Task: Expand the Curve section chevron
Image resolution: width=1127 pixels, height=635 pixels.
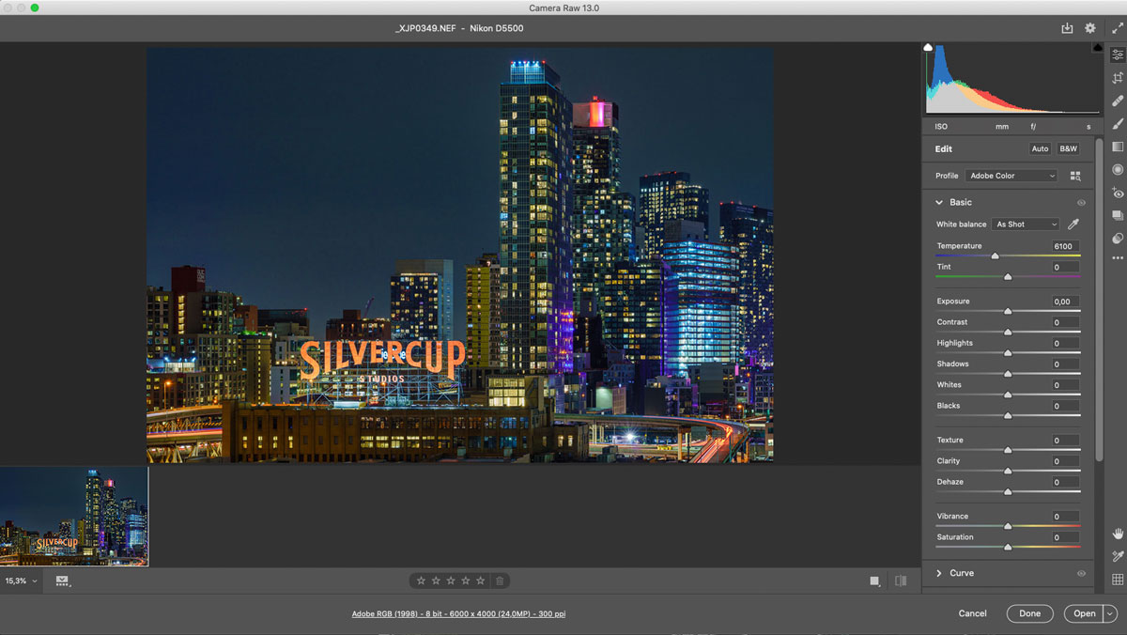Action: point(939,573)
